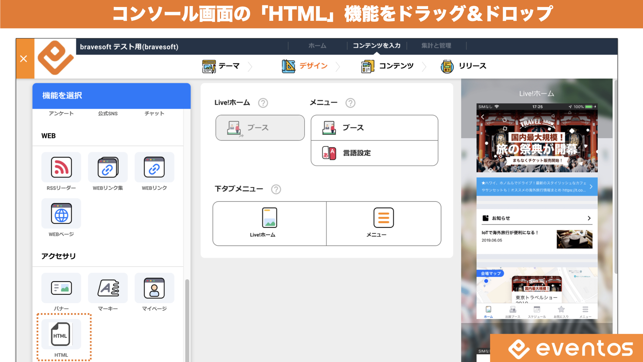Image resolution: width=643 pixels, height=362 pixels.
Task: Select the WEBリンク集 feature icon
Action: point(108,167)
